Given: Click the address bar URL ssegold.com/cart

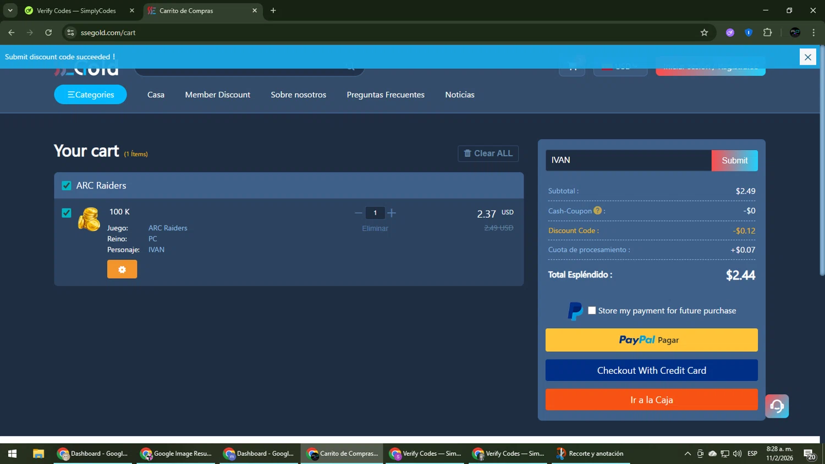Looking at the screenshot, I should coord(108,32).
